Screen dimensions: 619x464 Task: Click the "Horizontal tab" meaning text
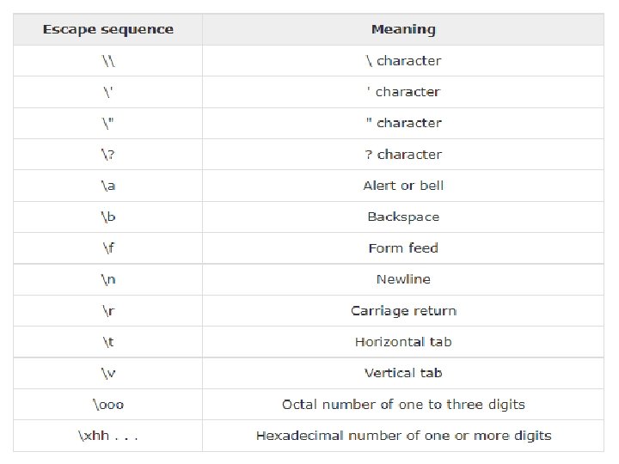pyautogui.click(x=403, y=342)
